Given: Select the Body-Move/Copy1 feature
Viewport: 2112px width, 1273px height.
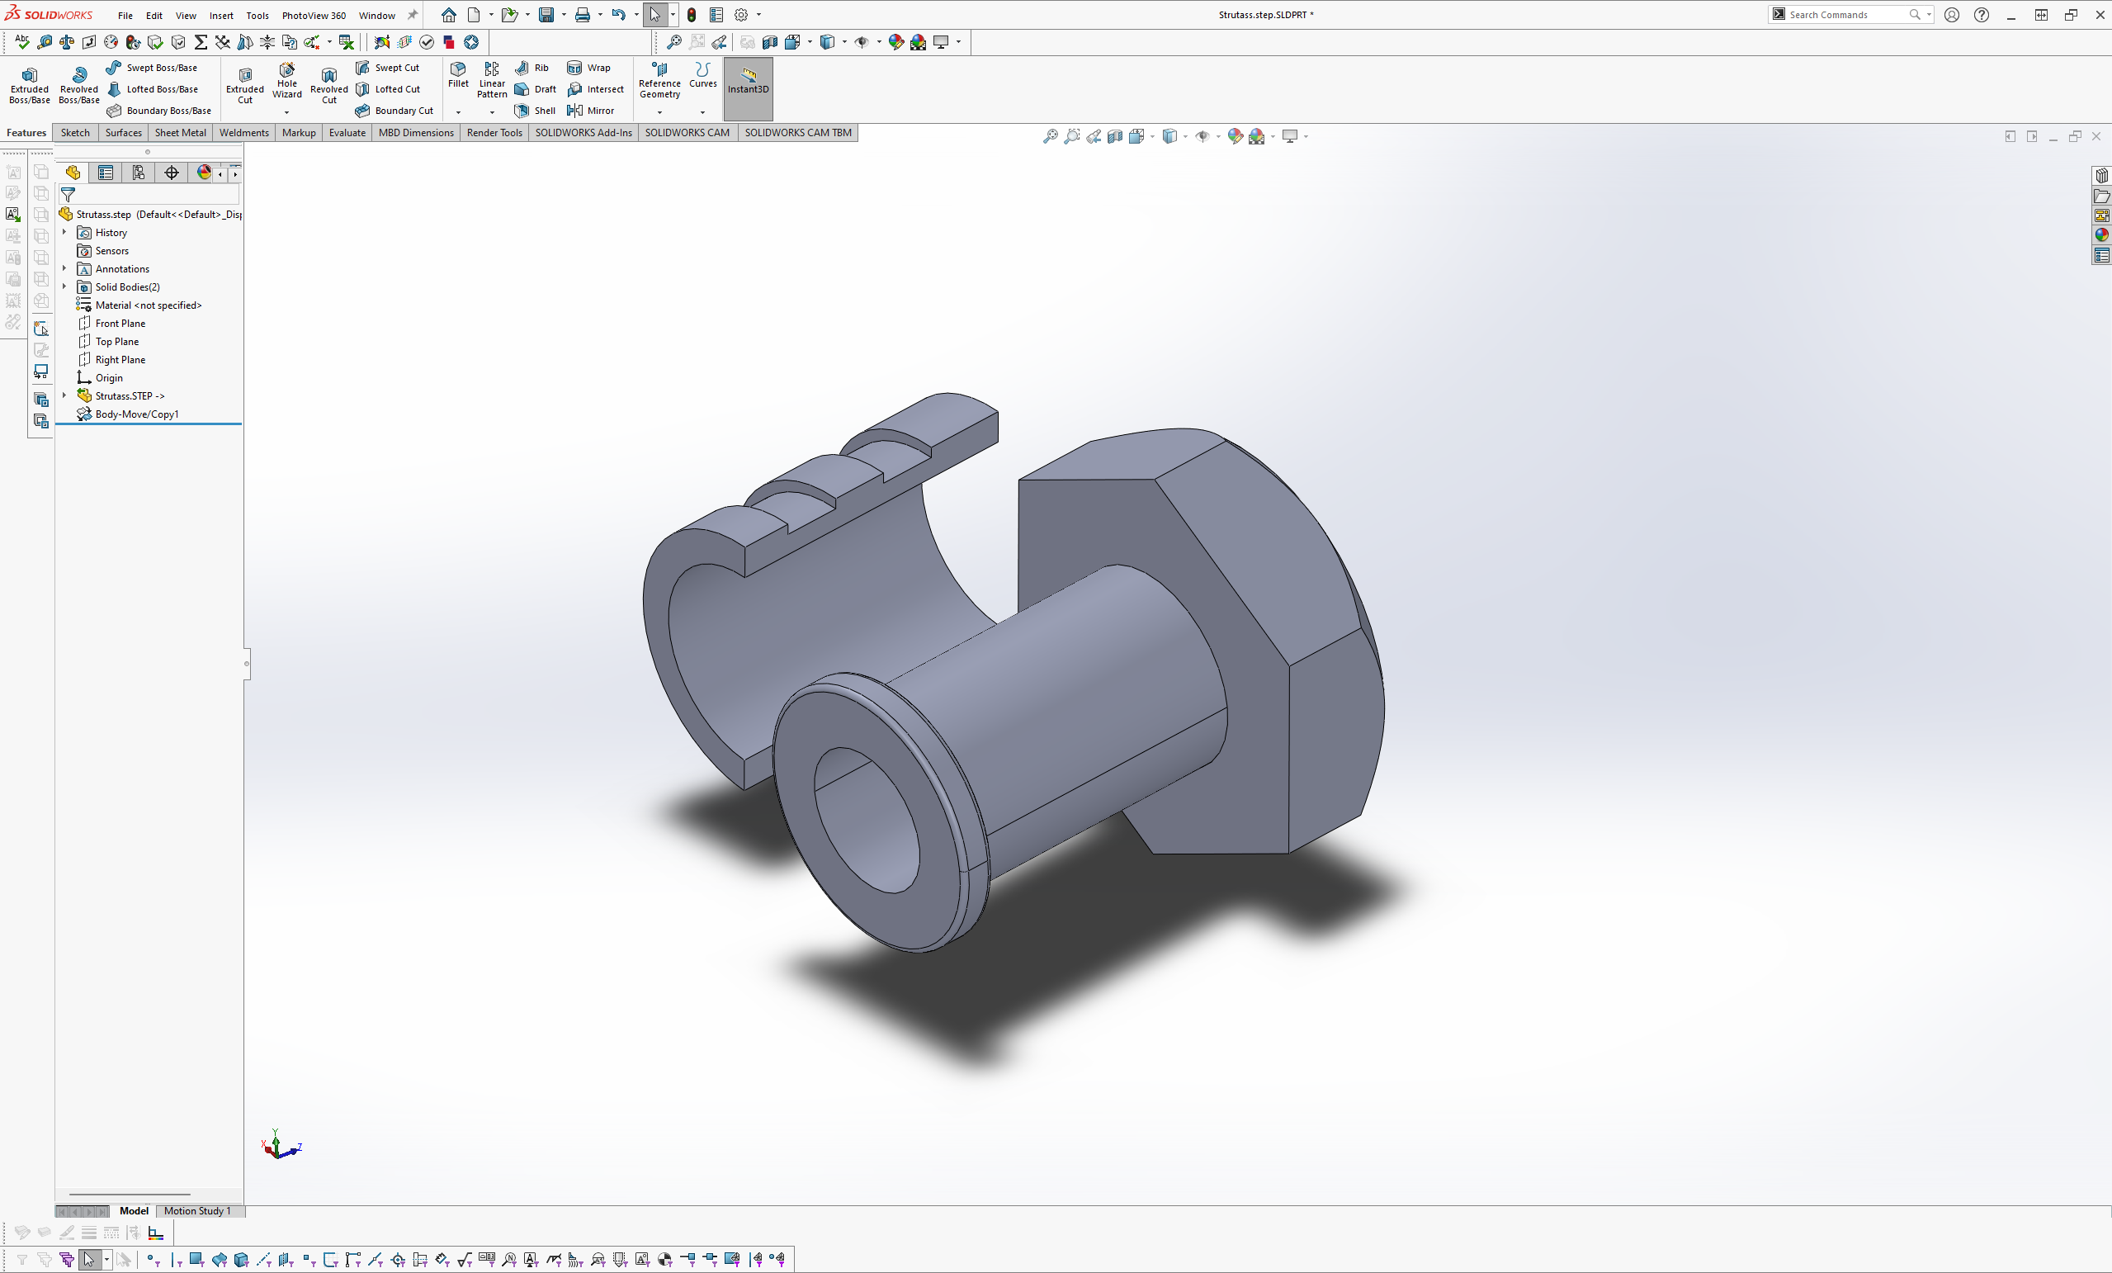Looking at the screenshot, I should 137,414.
